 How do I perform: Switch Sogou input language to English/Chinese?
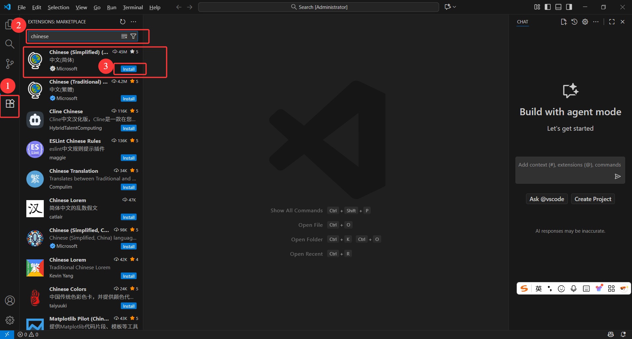click(539, 289)
